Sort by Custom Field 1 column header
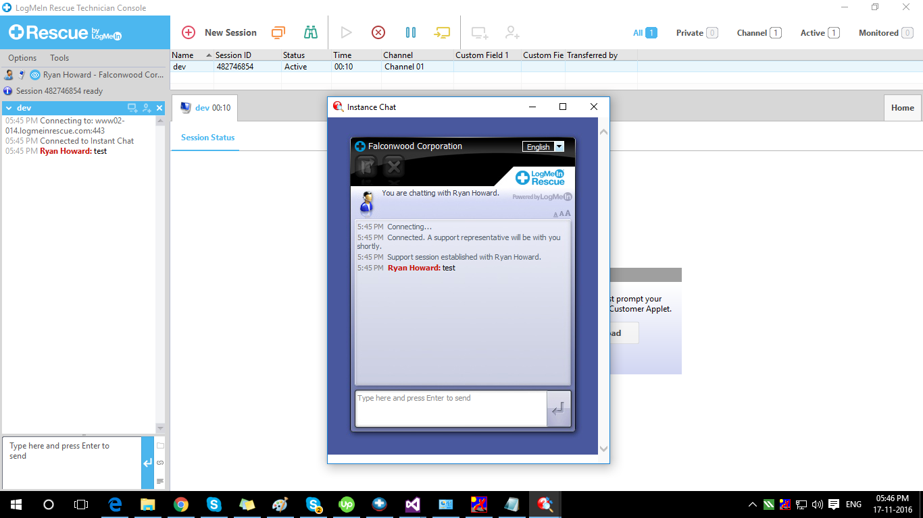The image size is (923, 518). [x=487, y=55]
